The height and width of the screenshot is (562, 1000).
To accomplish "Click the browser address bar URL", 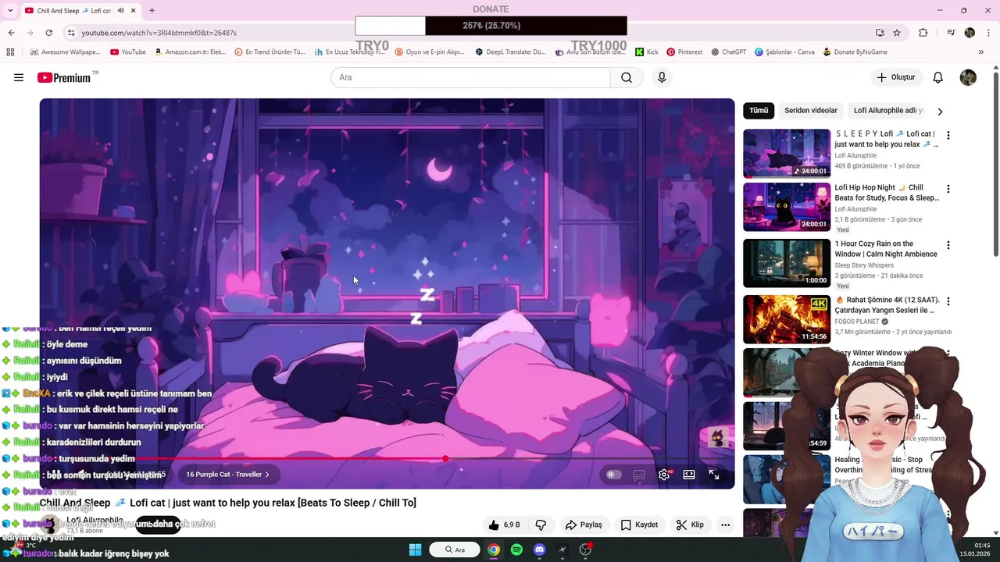I will 159,33.
